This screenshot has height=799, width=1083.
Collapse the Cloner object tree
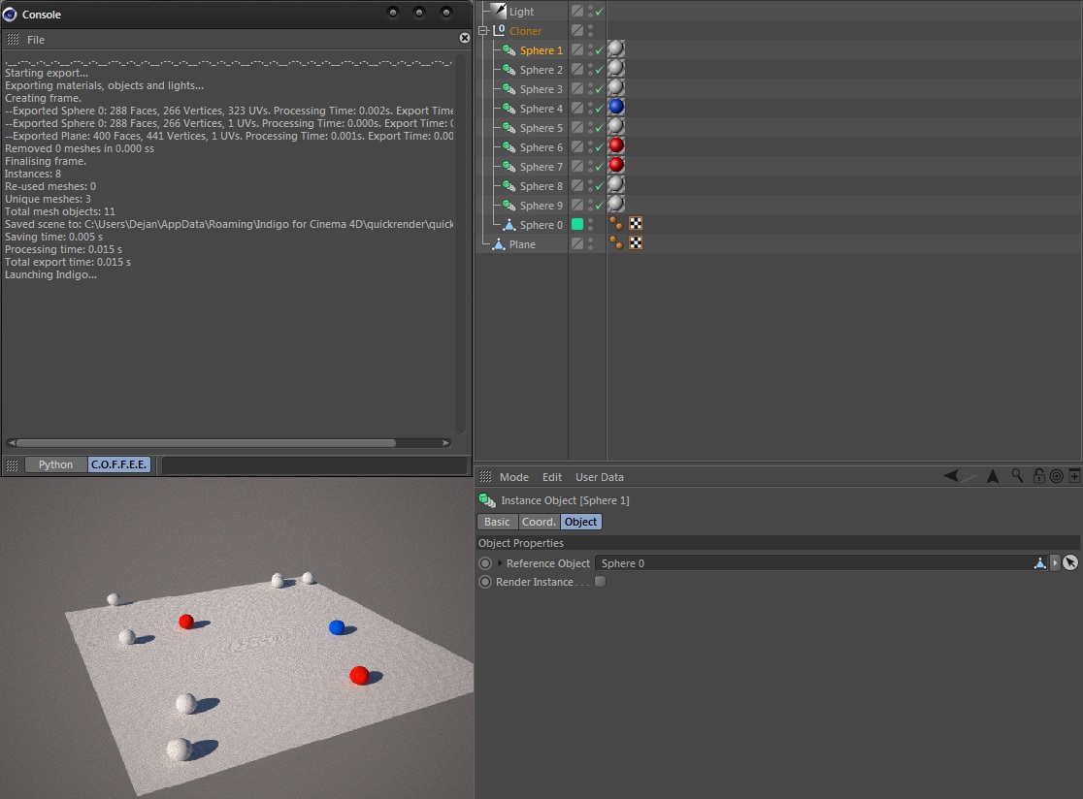(482, 31)
